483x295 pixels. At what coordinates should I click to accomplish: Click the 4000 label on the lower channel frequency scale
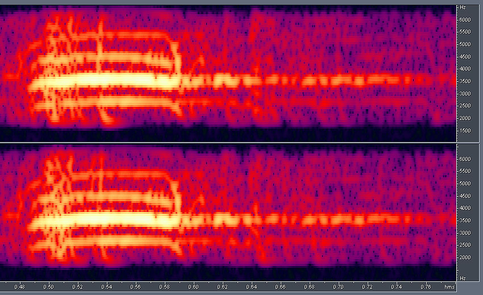pos(465,208)
